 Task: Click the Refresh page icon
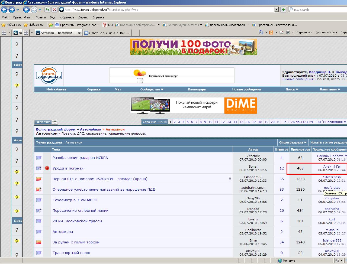click(x=47, y=10)
